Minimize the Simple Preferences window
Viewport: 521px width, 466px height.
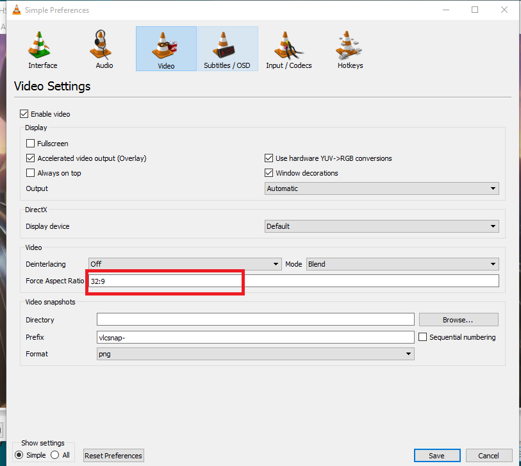pyautogui.click(x=446, y=10)
